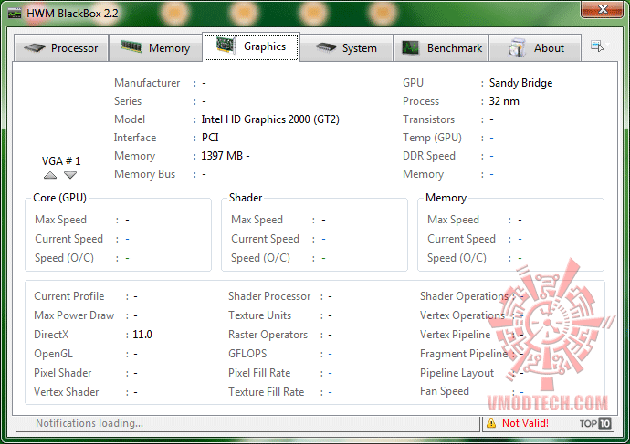Click the Current Profile label
The image size is (630, 444).
pyautogui.click(x=69, y=296)
